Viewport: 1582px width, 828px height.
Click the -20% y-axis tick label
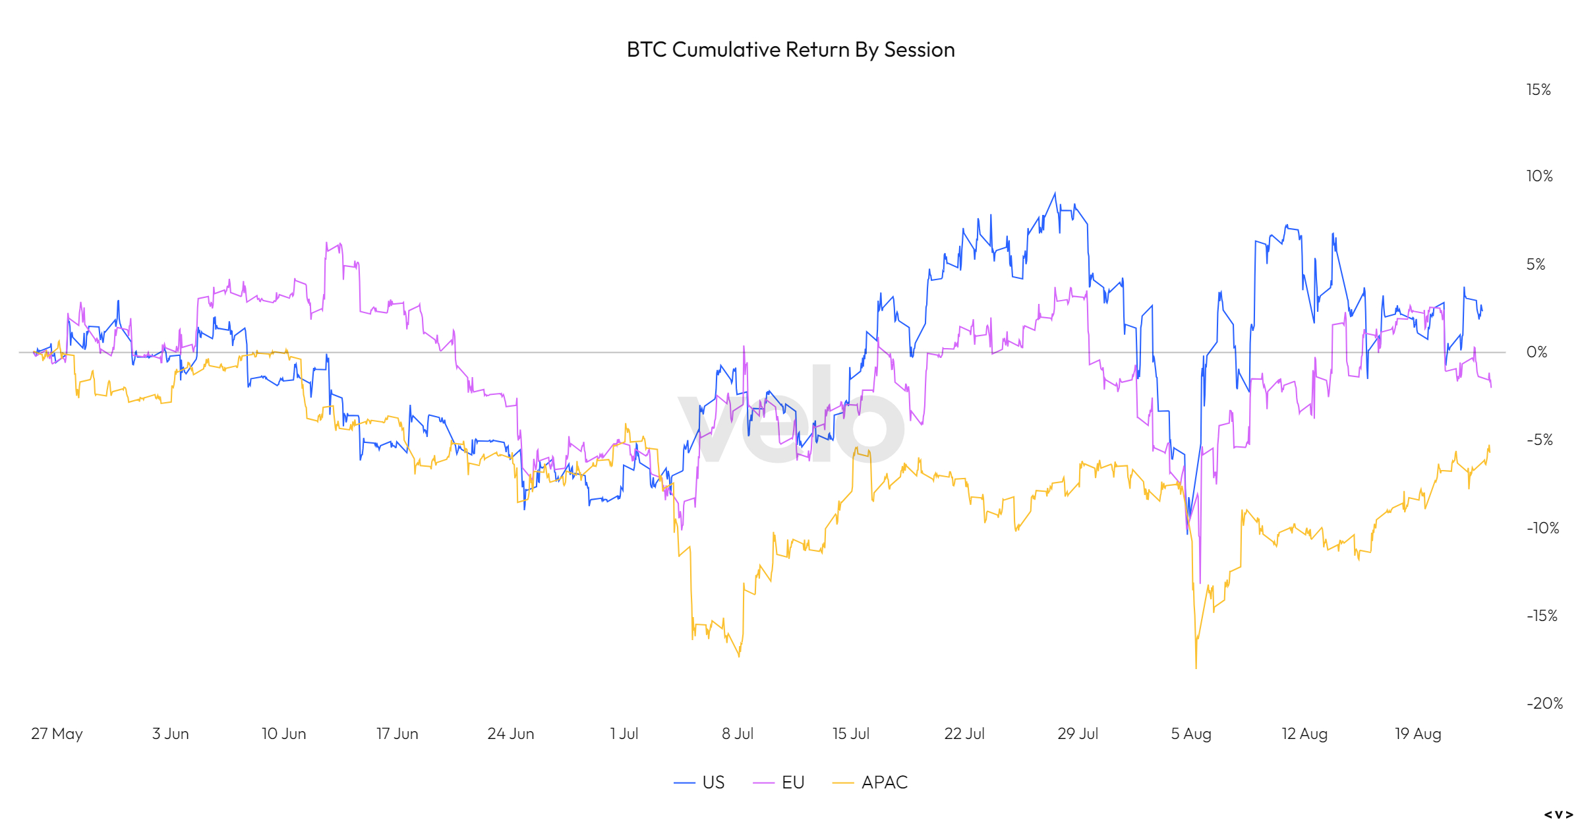[1544, 703]
